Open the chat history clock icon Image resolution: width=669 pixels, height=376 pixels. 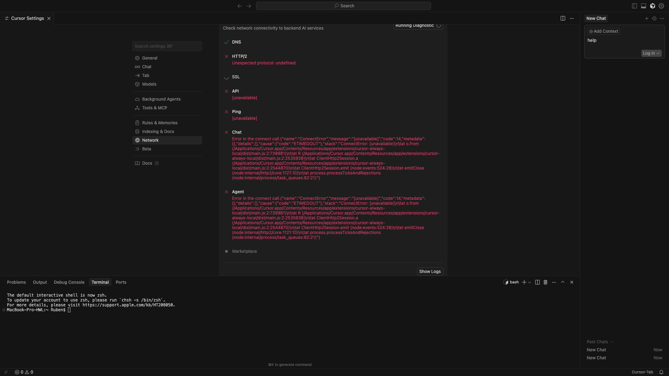point(654,18)
